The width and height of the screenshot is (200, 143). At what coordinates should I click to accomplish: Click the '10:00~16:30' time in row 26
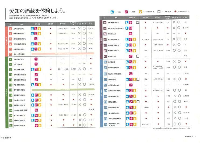pos(158,51)
